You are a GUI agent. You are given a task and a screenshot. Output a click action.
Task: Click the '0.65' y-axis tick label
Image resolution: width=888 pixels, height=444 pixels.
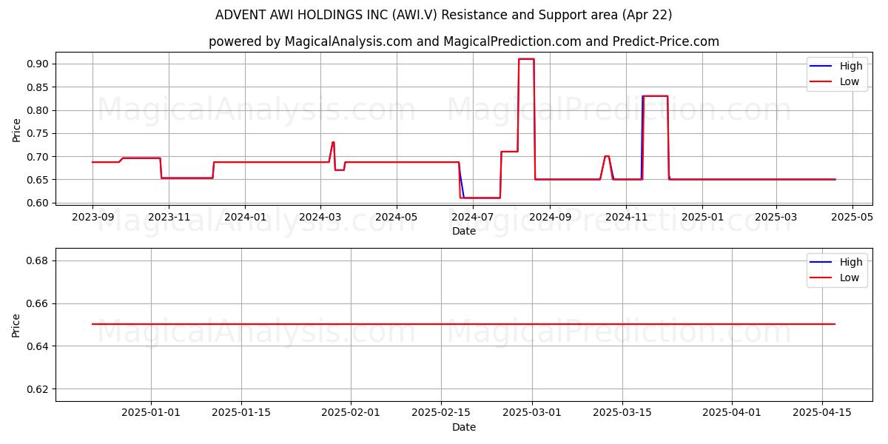(x=38, y=180)
